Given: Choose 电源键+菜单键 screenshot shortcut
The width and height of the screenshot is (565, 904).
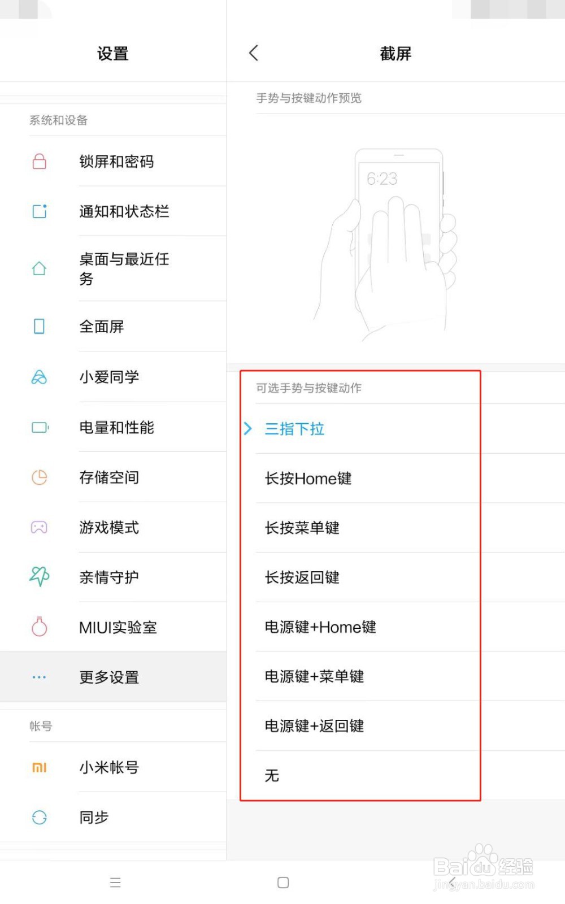Looking at the screenshot, I should point(314,677).
